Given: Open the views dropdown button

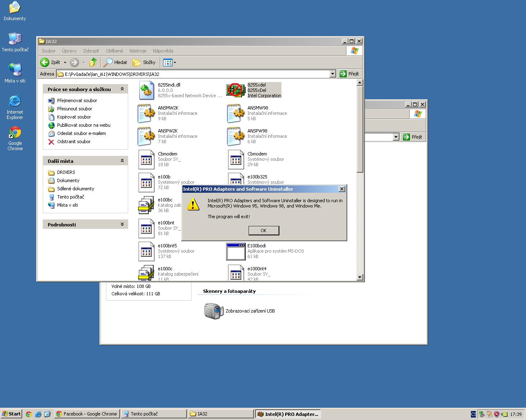Looking at the screenshot, I should coord(170,62).
